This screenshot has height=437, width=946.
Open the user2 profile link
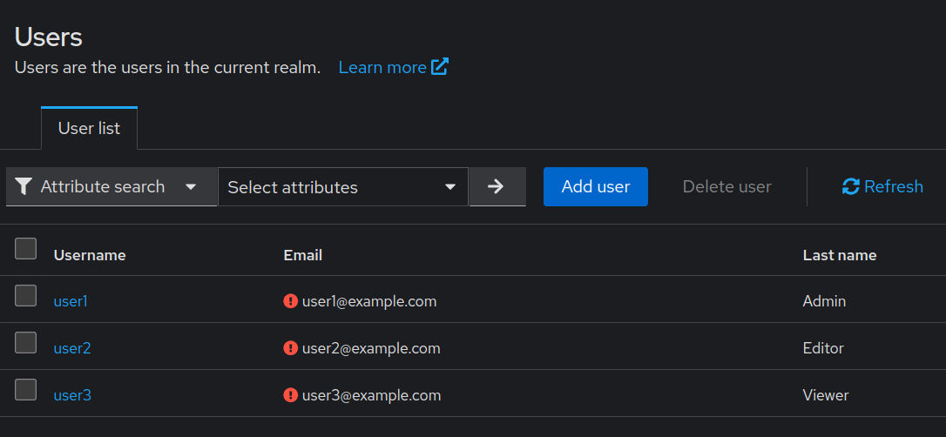point(72,348)
